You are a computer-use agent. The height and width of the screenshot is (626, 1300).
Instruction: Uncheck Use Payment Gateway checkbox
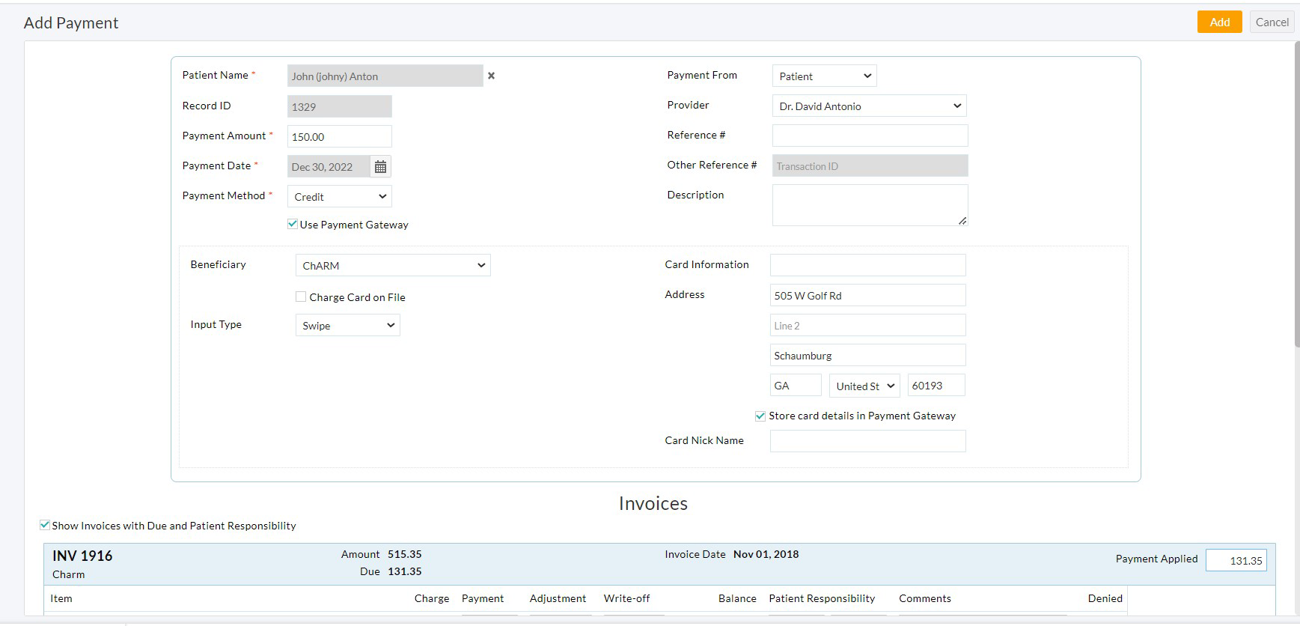point(293,224)
